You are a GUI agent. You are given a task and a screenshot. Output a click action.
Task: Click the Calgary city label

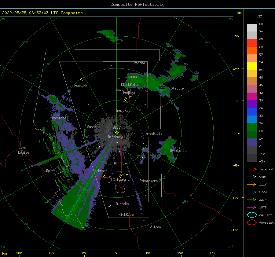[119, 180]
